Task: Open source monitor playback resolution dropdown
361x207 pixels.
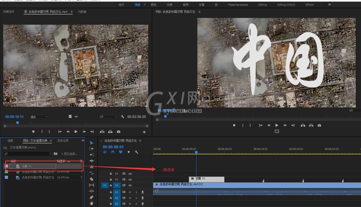Action: pyautogui.click(x=108, y=117)
